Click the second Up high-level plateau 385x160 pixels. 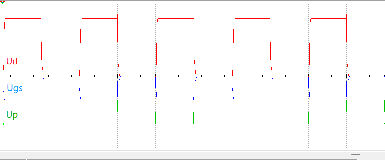(x=136, y=100)
